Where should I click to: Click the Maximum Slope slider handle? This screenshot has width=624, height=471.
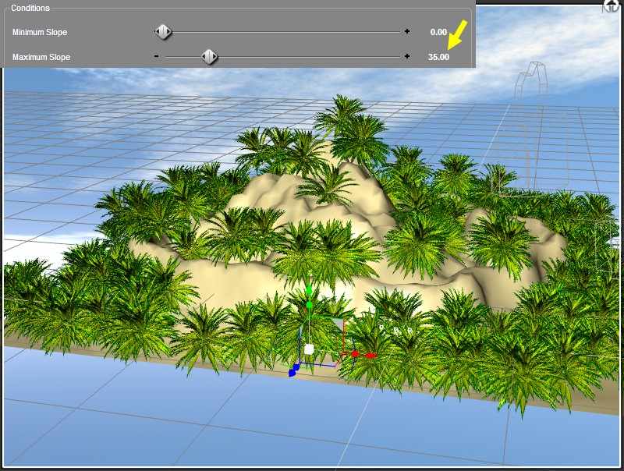pos(209,57)
